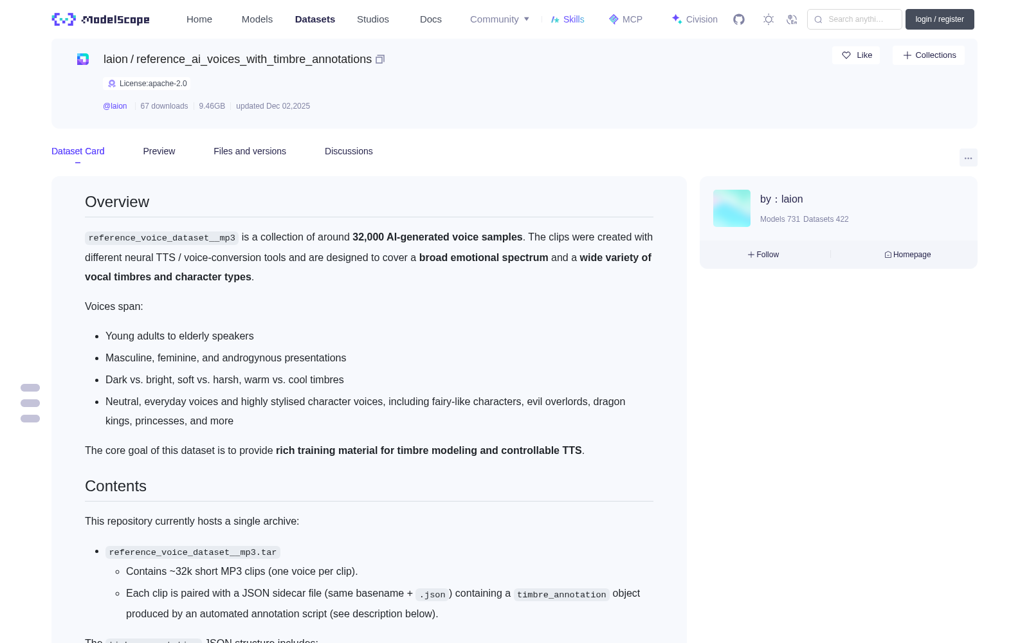Image resolution: width=1029 pixels, height=643 pixels.
Task: Click the table-of-contents outline bars
Action: pos(30,403)
